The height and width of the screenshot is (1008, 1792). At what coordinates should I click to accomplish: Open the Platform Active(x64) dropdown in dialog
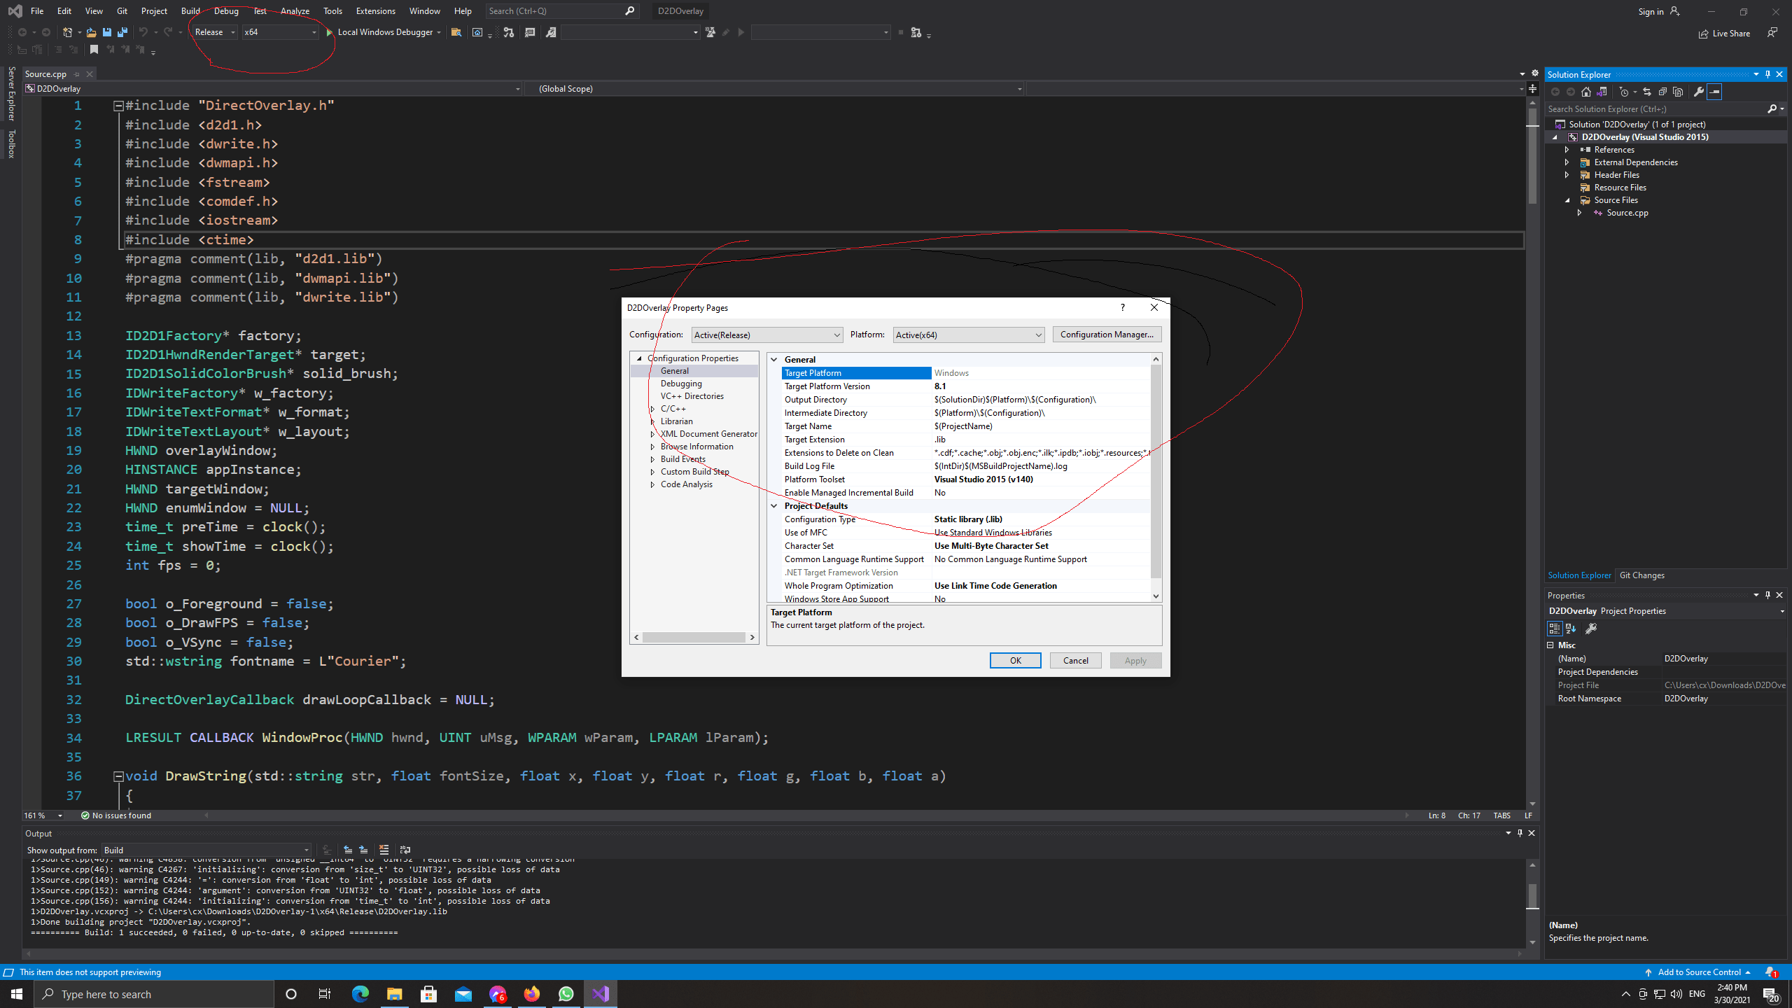click(x=969, y=335)
